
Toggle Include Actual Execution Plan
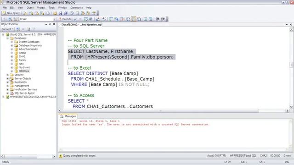pos(111,19)
